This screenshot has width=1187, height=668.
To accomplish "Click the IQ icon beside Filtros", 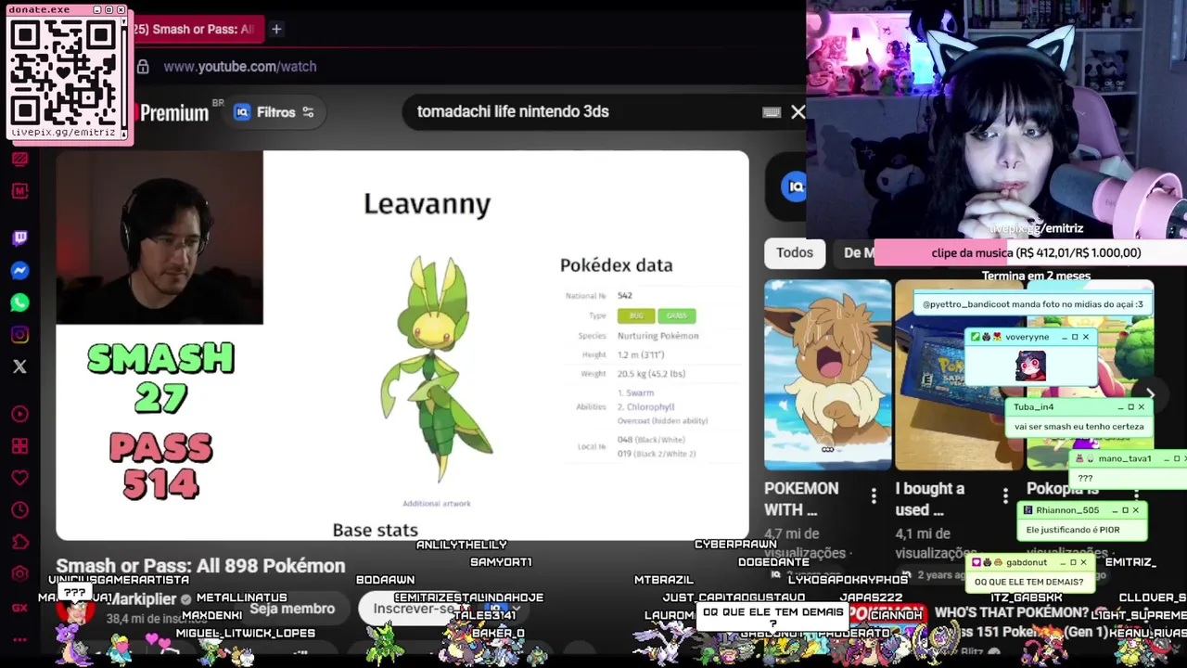I will pos(242,112).
